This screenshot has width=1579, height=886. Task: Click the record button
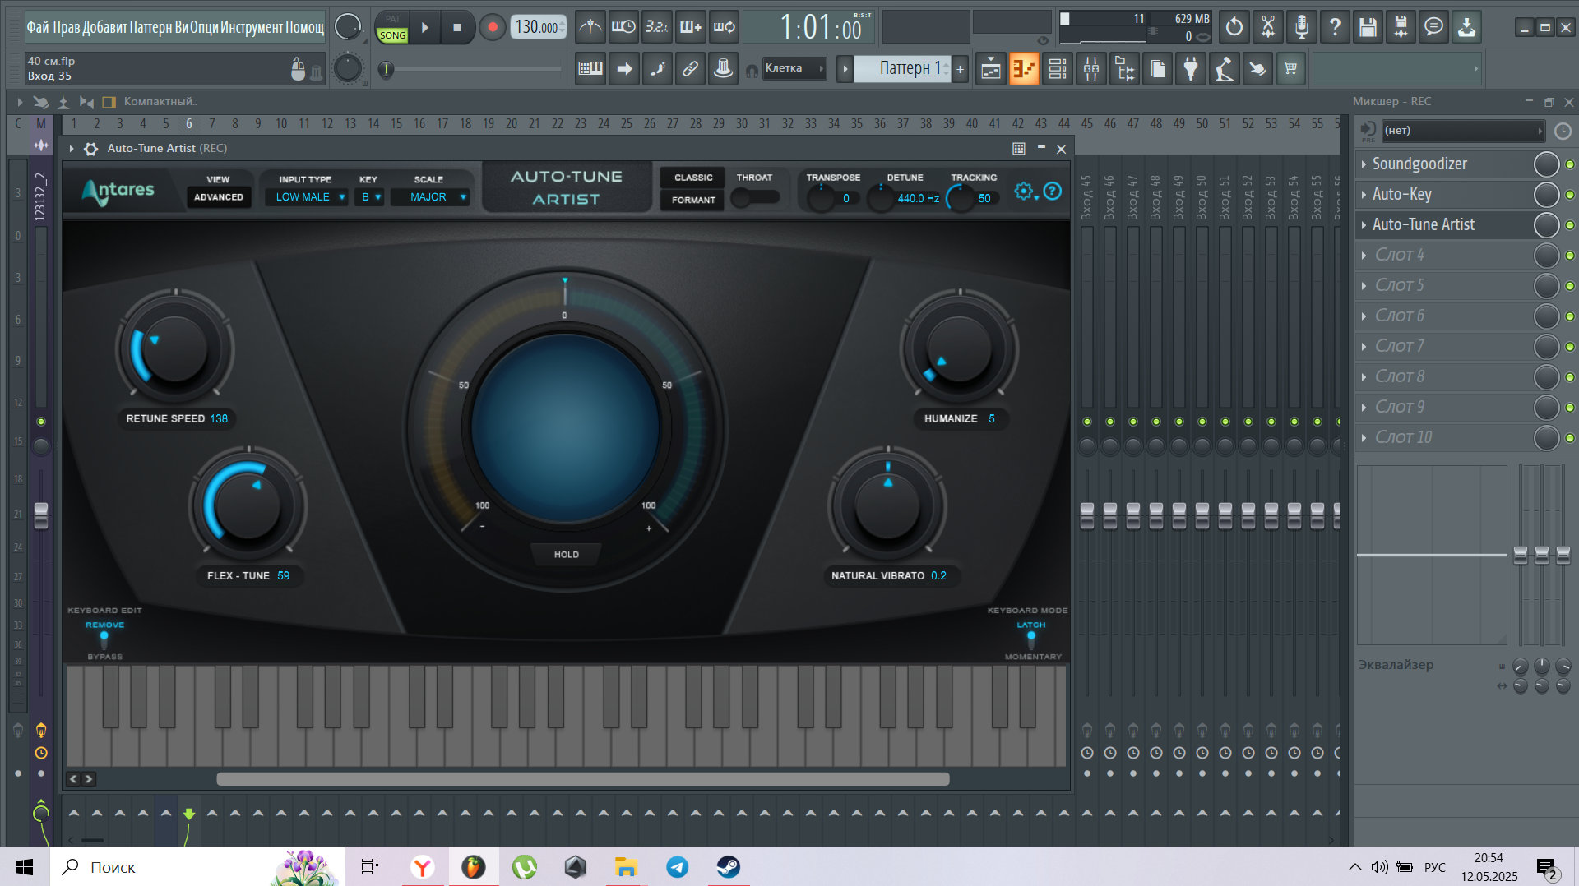pyautogui.click(x=492, y=27)
